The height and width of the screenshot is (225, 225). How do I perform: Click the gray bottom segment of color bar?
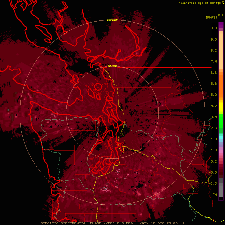[x=221, y=188]
